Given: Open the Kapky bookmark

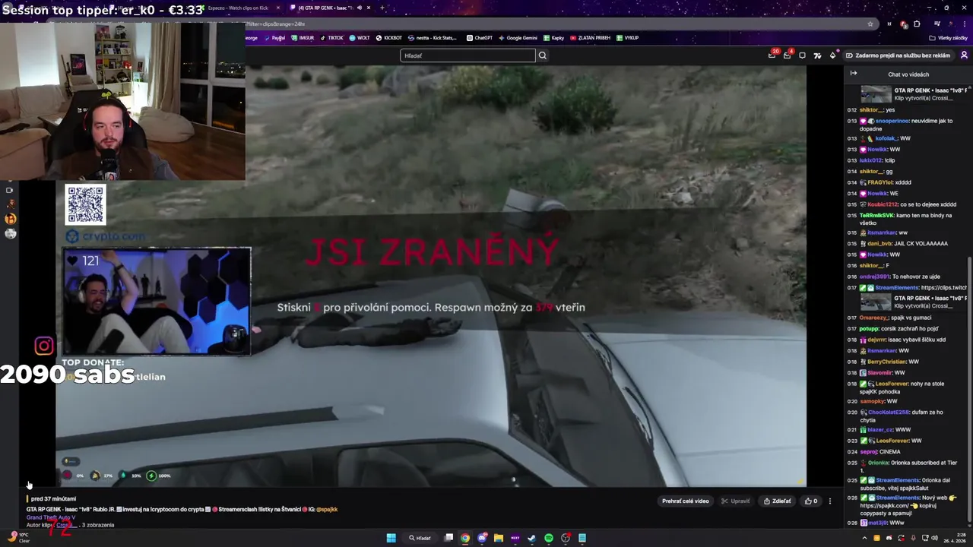Looking at the screenshot, I should tap(554, 38).
